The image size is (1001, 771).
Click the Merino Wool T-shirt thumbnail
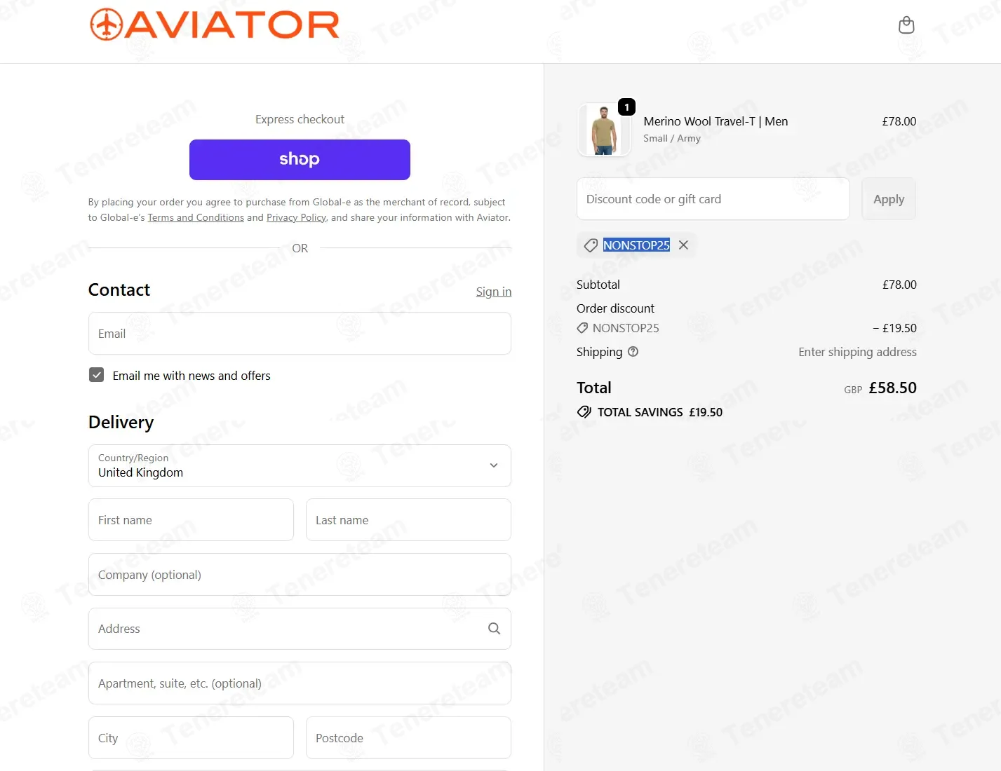click(604, 130)
